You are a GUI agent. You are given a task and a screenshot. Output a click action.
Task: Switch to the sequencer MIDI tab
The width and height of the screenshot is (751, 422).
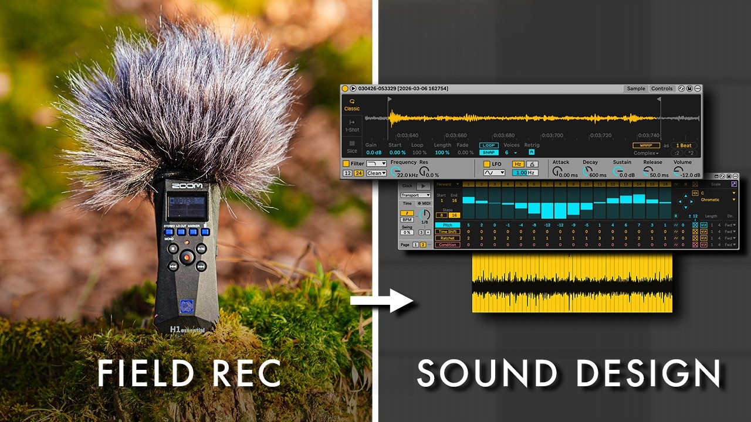pos(423,203)
